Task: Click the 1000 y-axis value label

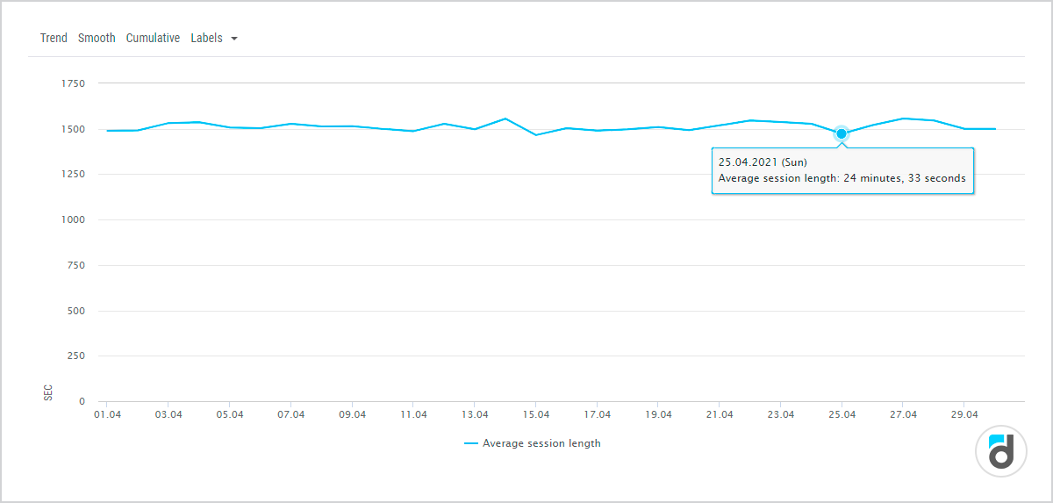Action: (73, 219)
